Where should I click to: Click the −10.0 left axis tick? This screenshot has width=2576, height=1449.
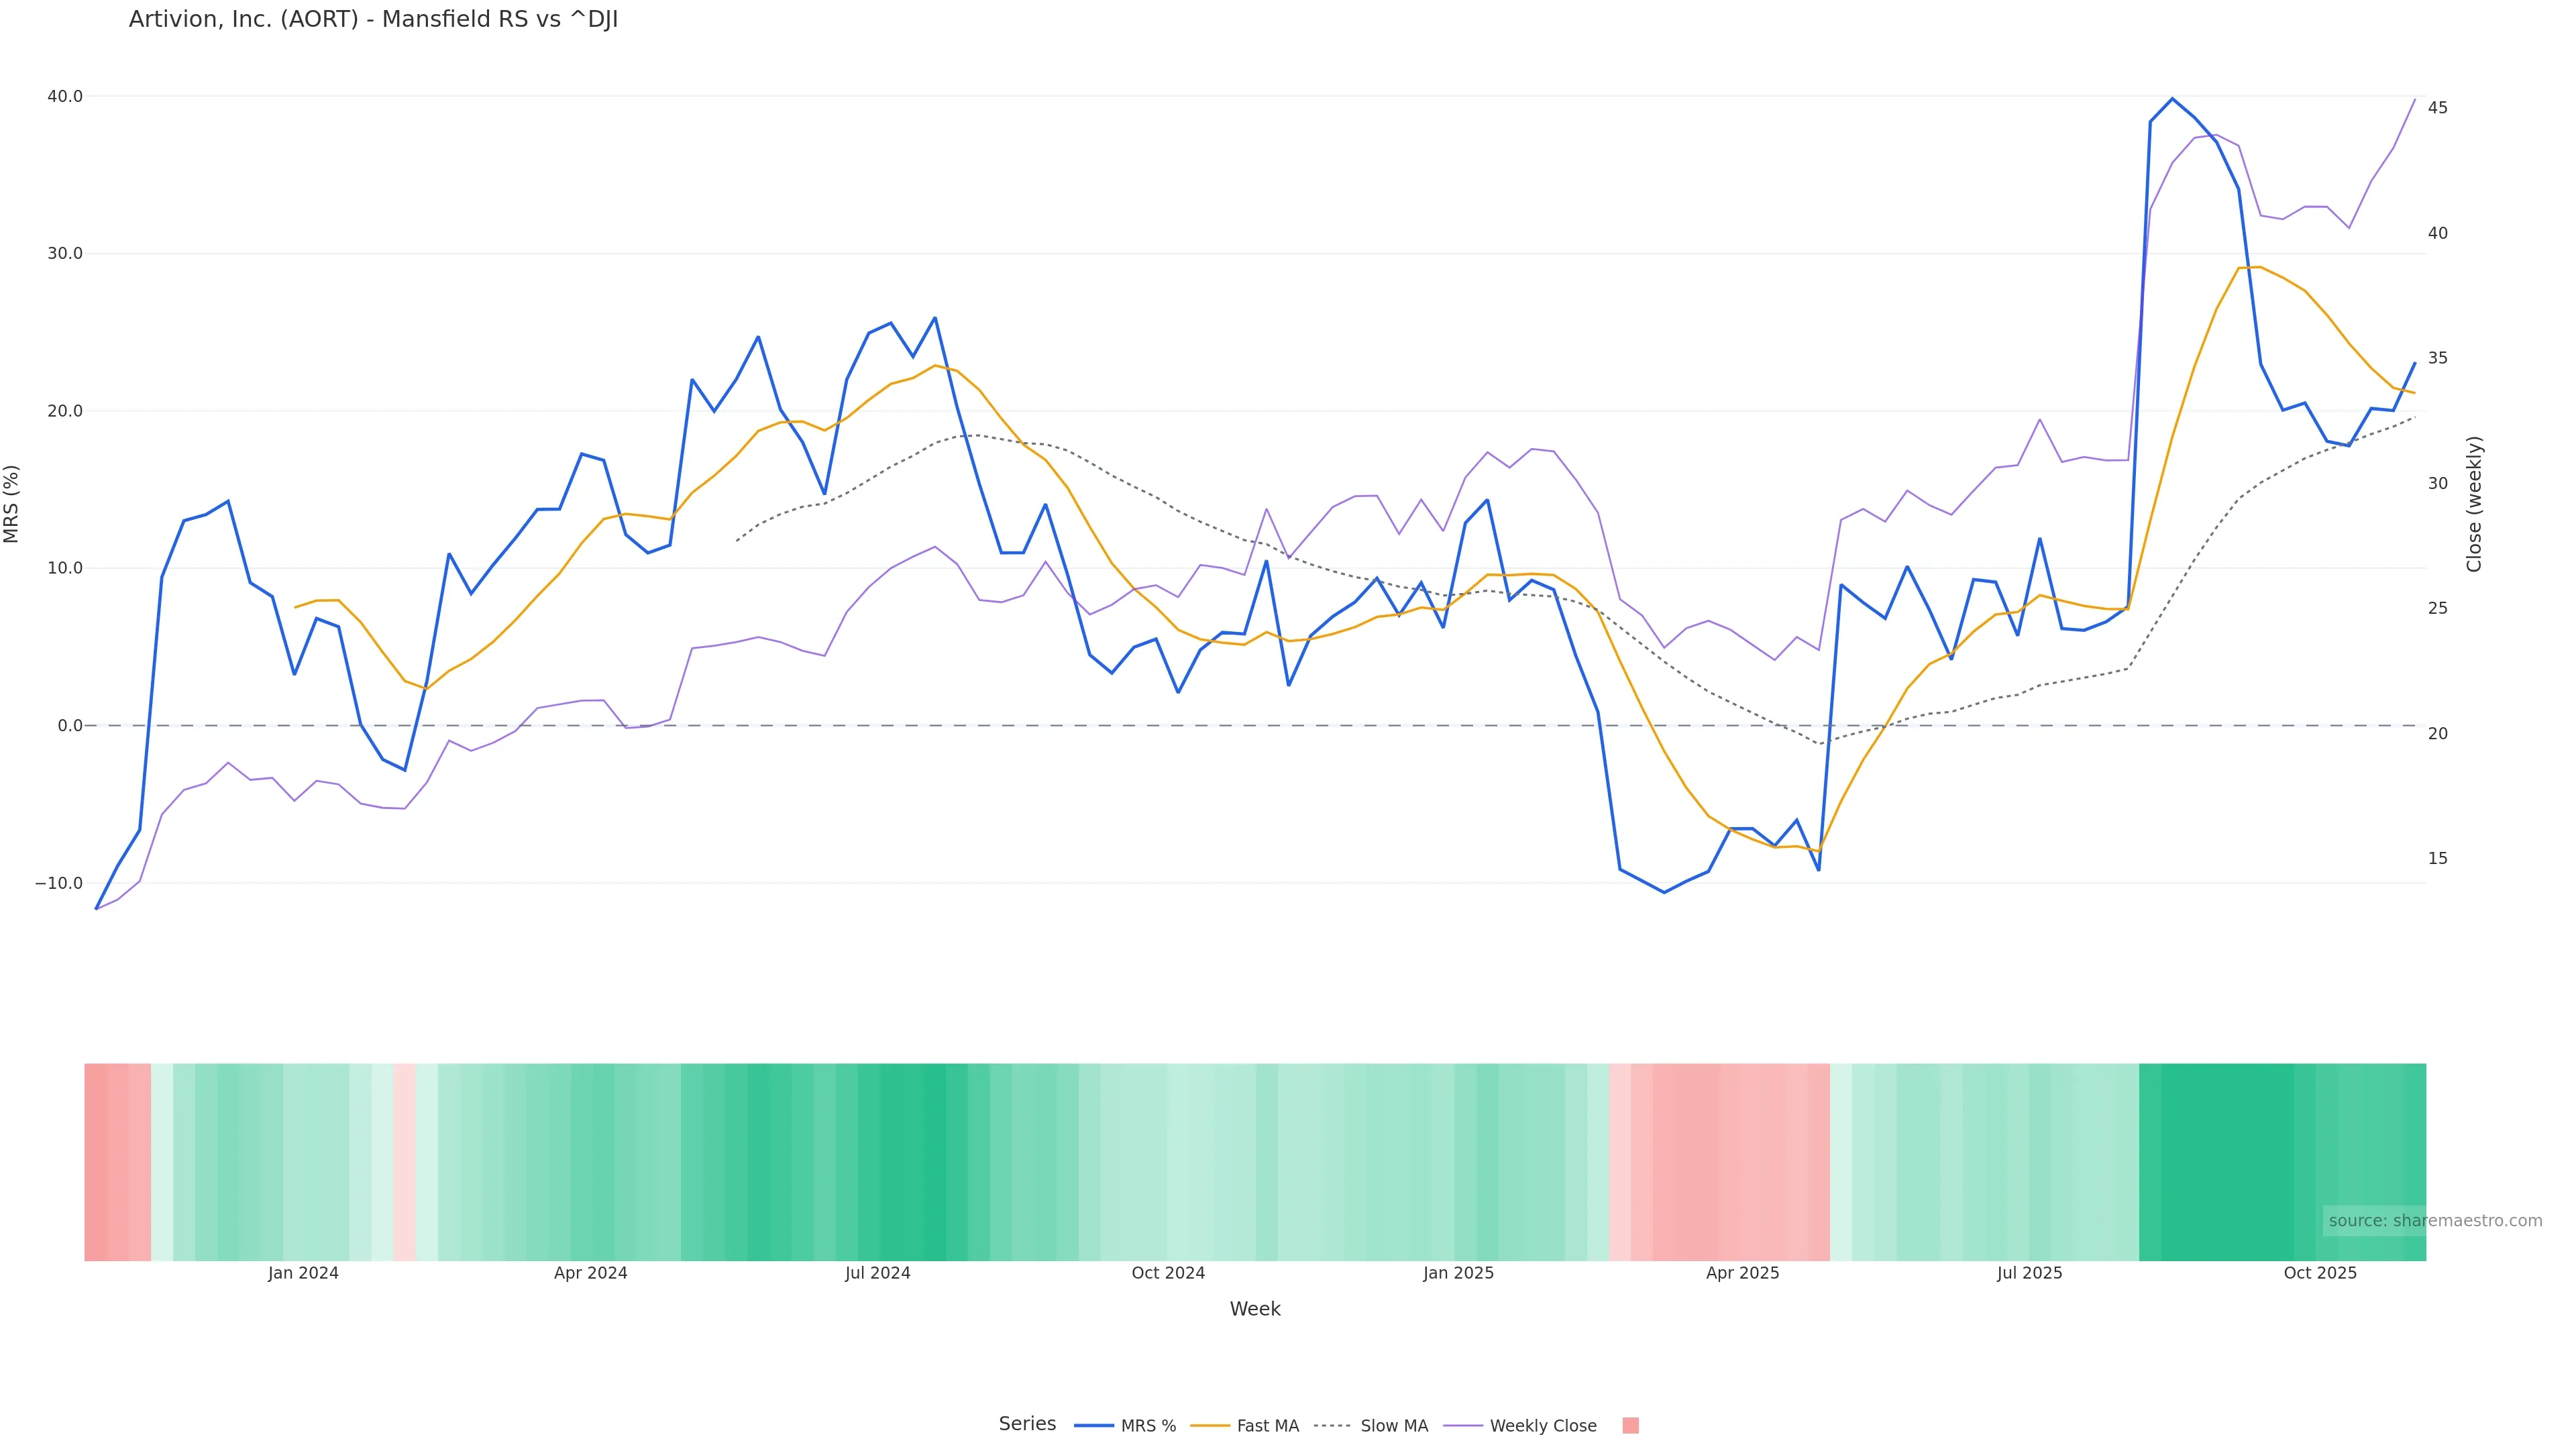(x=59, y=884)
